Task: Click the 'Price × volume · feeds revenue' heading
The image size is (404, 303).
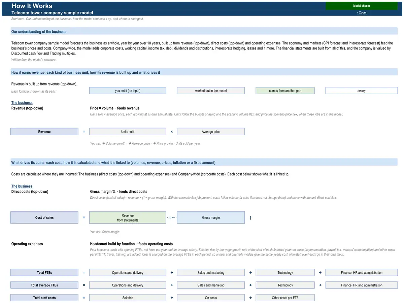Action: 115,108
